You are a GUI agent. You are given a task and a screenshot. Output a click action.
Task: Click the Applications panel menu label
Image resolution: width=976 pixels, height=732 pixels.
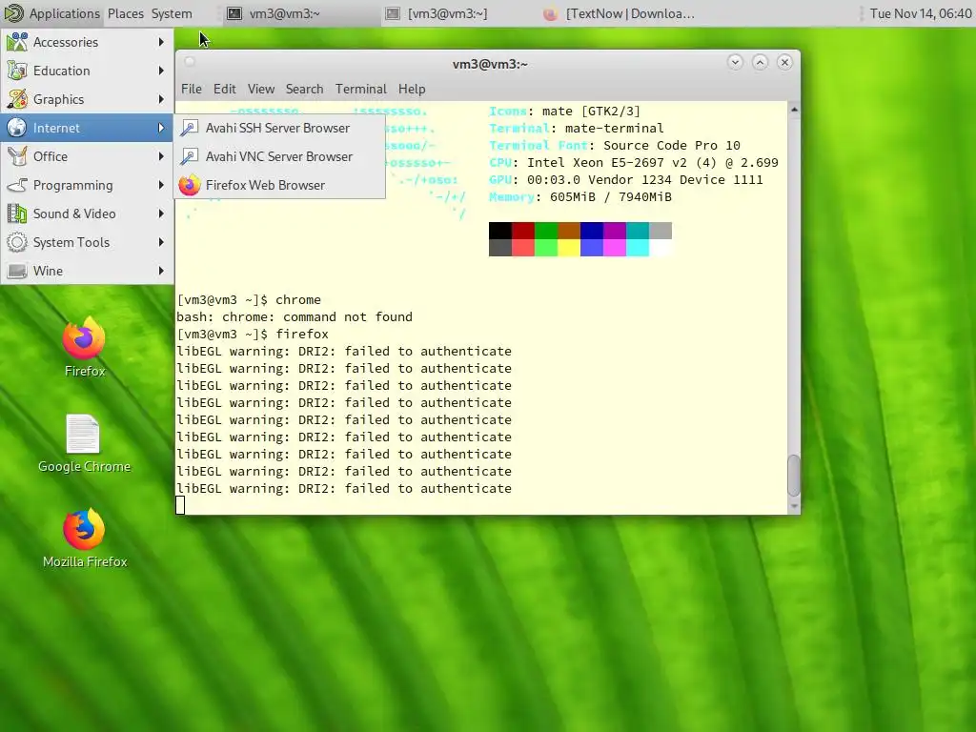[64, 13]
